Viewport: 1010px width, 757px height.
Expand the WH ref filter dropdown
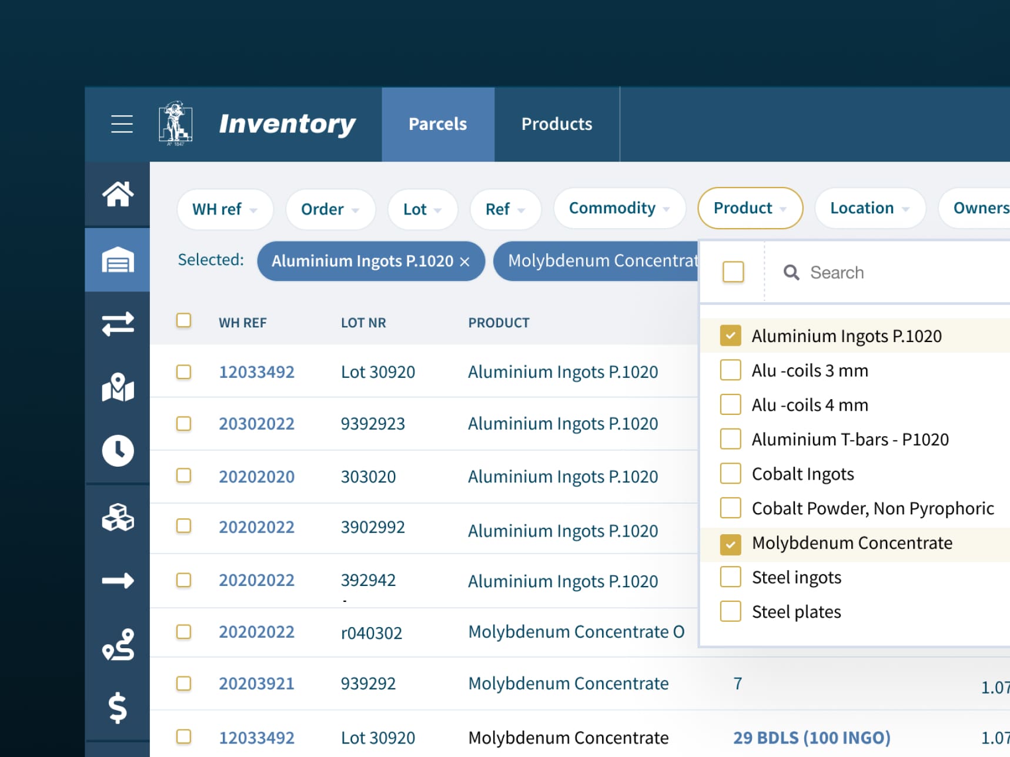click(x=225, y=209)
